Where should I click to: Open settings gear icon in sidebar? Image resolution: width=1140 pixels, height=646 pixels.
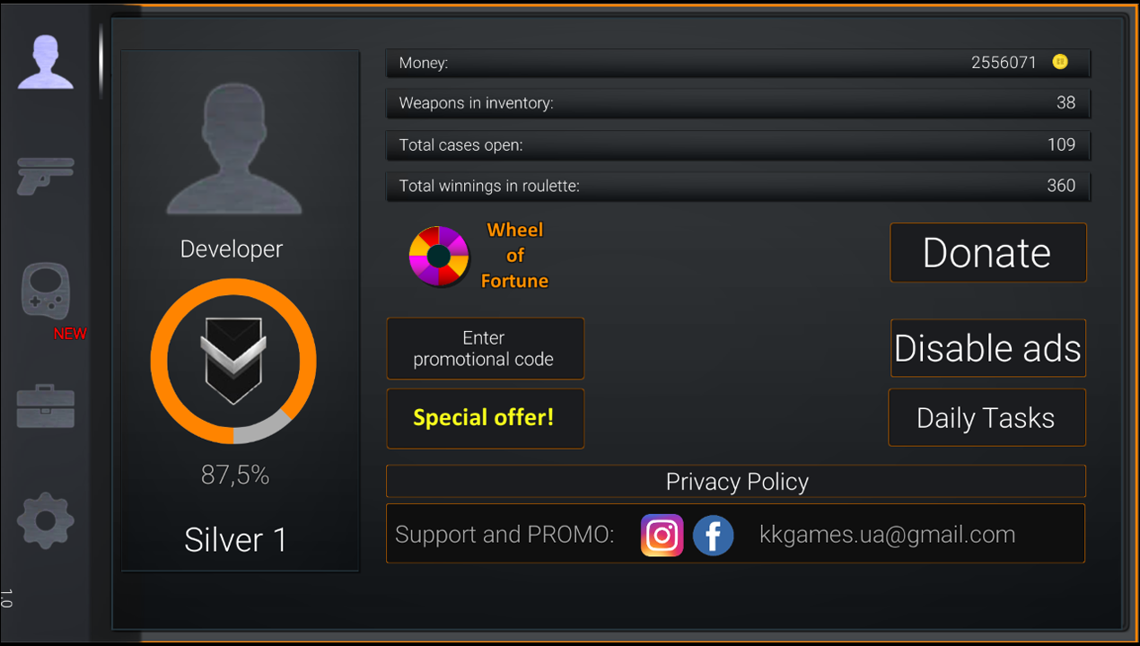point(46,520)
